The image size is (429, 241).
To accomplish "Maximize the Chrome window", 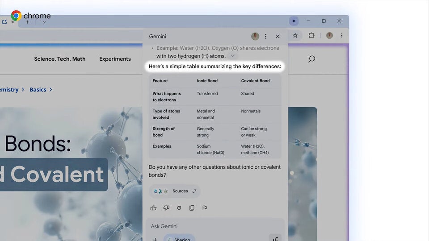I will pos(324,21).
